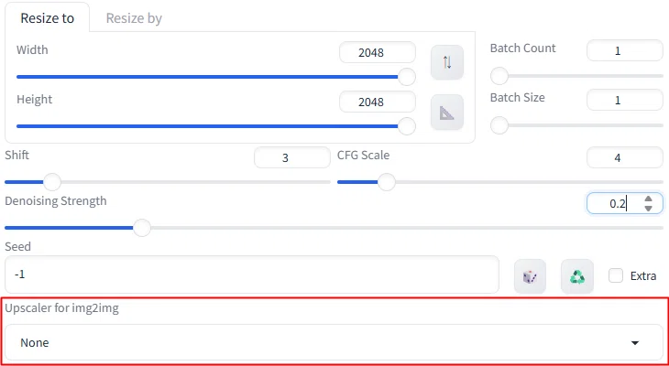
Task: Enable the Extra seed checkbox
Action: 616,275
